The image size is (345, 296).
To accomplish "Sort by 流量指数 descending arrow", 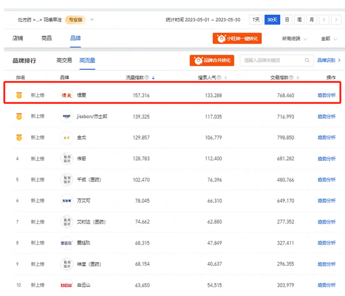I will click(x=153, y=78).
